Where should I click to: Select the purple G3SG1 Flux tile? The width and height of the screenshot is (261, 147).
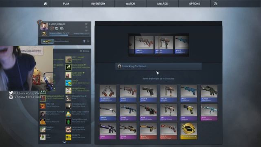pyautogui.click(x=108, y=131)
